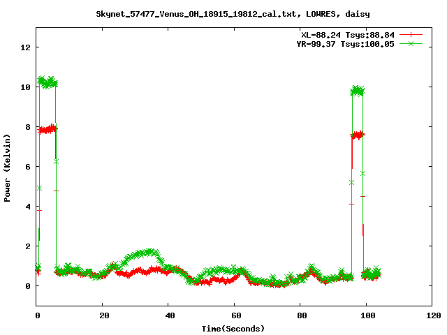447x335 pixels.
Task: Click the y-axis tick label 12
Action: (x=25, y=47)
